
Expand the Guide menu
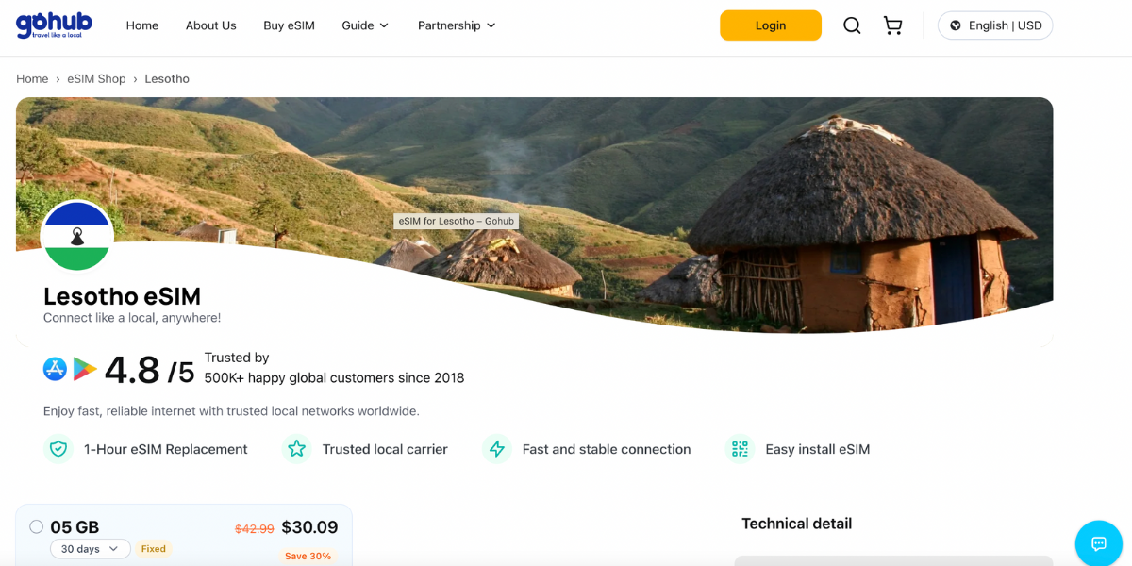(364, 25)
